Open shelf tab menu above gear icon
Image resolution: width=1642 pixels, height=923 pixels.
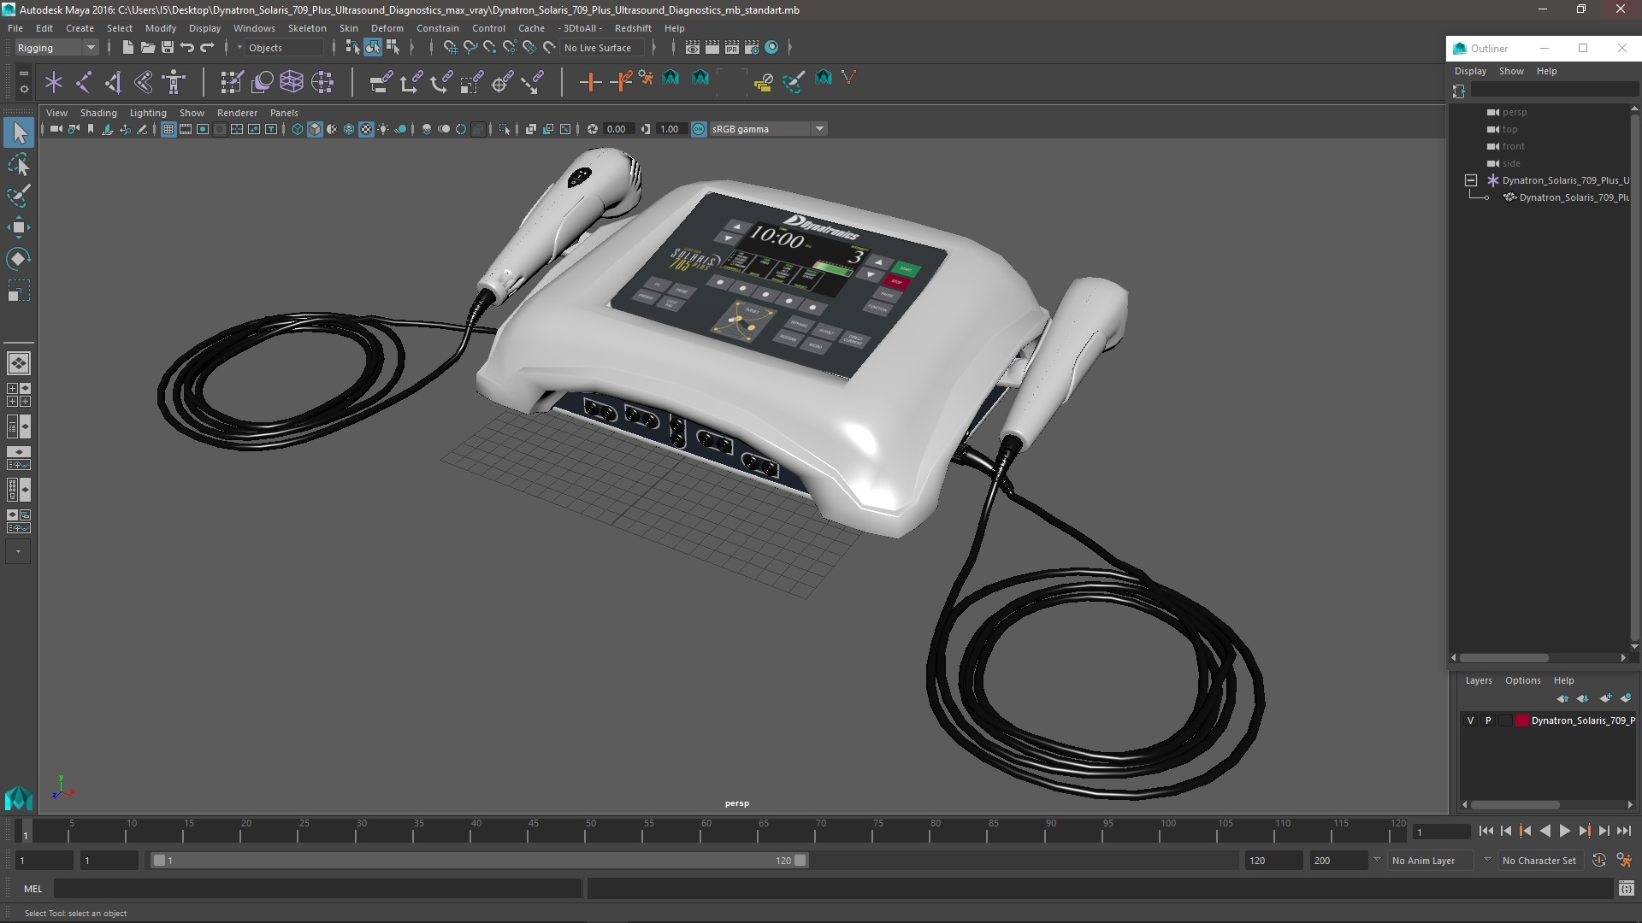tap(23, 73)
